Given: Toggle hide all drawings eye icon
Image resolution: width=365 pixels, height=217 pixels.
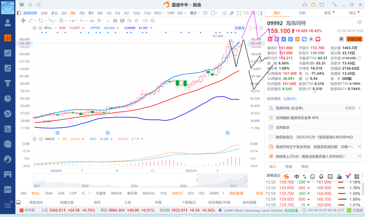Looking at the screenshot, I should coord(129,21).
